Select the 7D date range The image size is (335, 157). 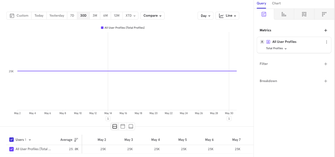[x=72, y=16]
